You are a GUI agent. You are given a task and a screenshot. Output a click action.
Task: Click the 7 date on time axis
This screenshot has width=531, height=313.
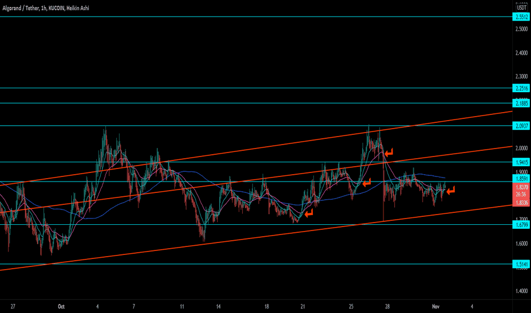pos(134,307)
